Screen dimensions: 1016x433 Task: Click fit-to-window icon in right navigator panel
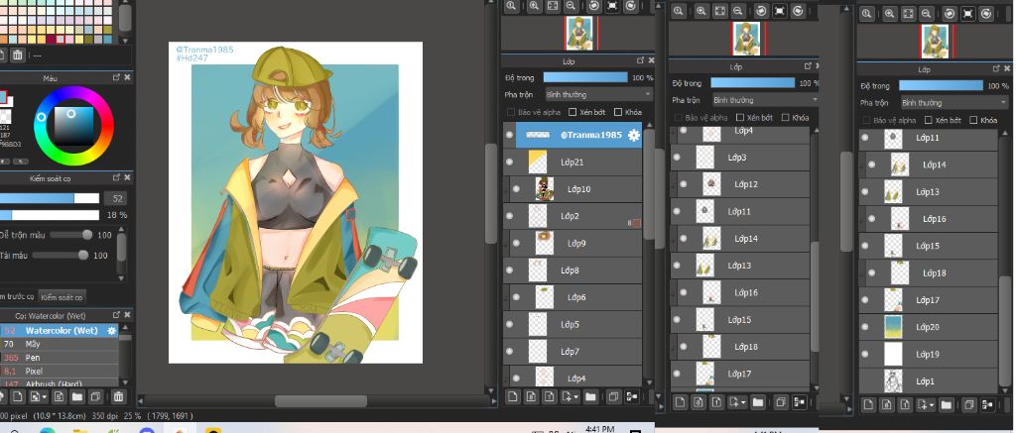[x=909, y=13]
